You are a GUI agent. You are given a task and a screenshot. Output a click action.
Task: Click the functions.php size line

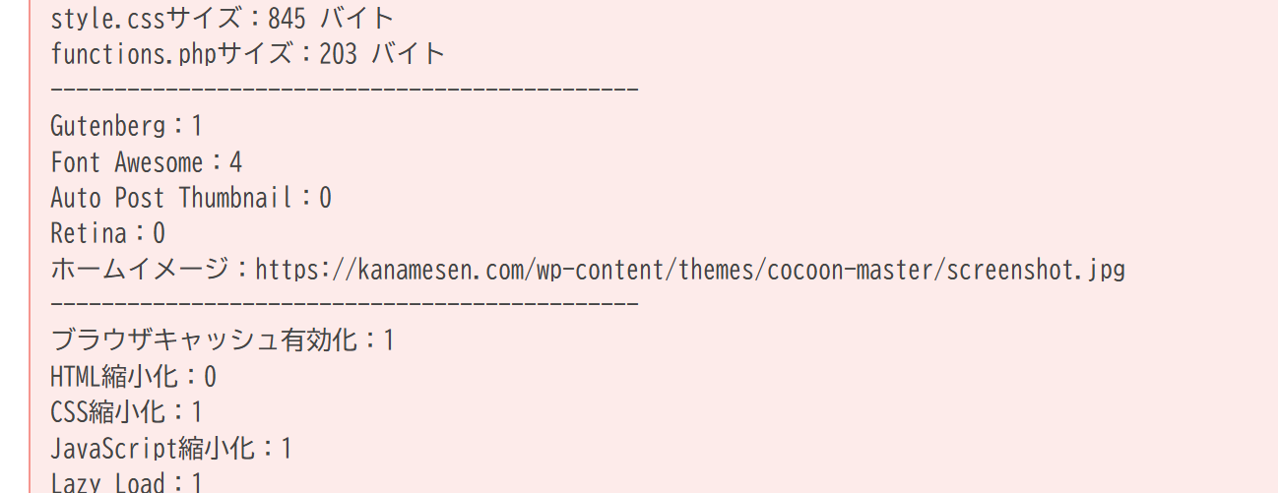[x=248, y=54]
